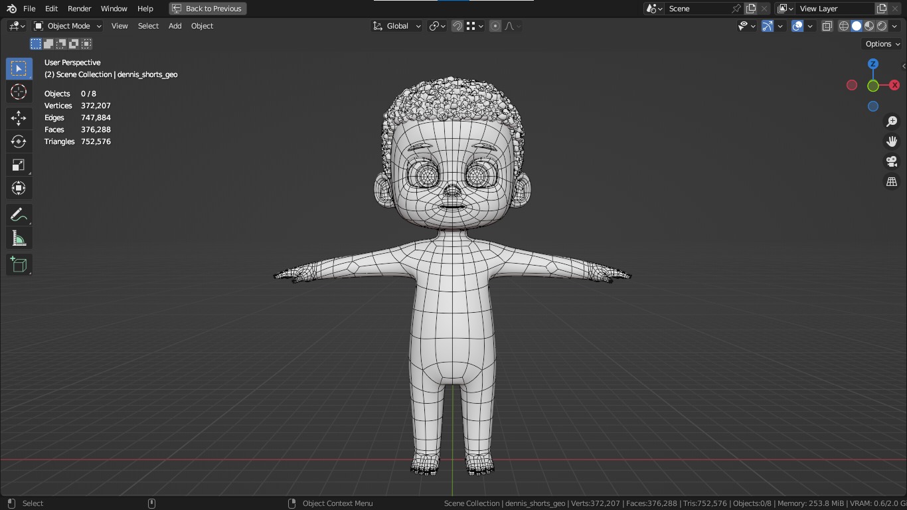Open the viewport Object menu
Screen dimensions: 907x510
point(202,26)
